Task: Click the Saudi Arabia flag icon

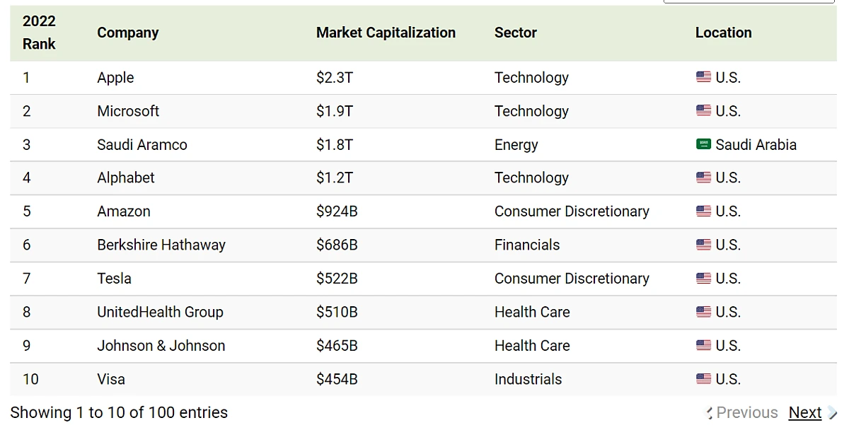Action: [x=703, y=144]
